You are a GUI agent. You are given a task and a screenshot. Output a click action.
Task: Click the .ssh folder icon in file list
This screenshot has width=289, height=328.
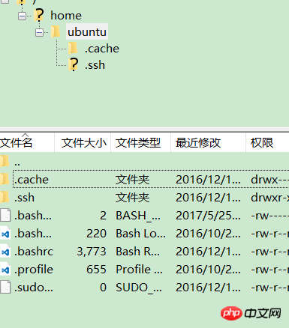pyautogui.click(x=5, y=197)
